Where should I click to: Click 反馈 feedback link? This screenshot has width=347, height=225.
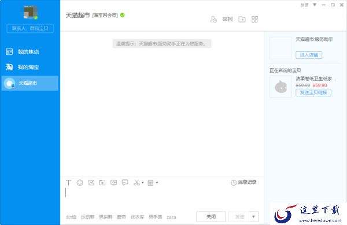(x=304, y=5)
